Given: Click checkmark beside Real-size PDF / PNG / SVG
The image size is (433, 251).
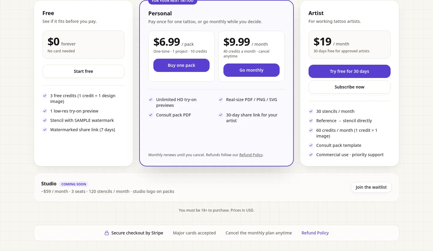Looking at the screenshot, I should [x=221, y=100].
